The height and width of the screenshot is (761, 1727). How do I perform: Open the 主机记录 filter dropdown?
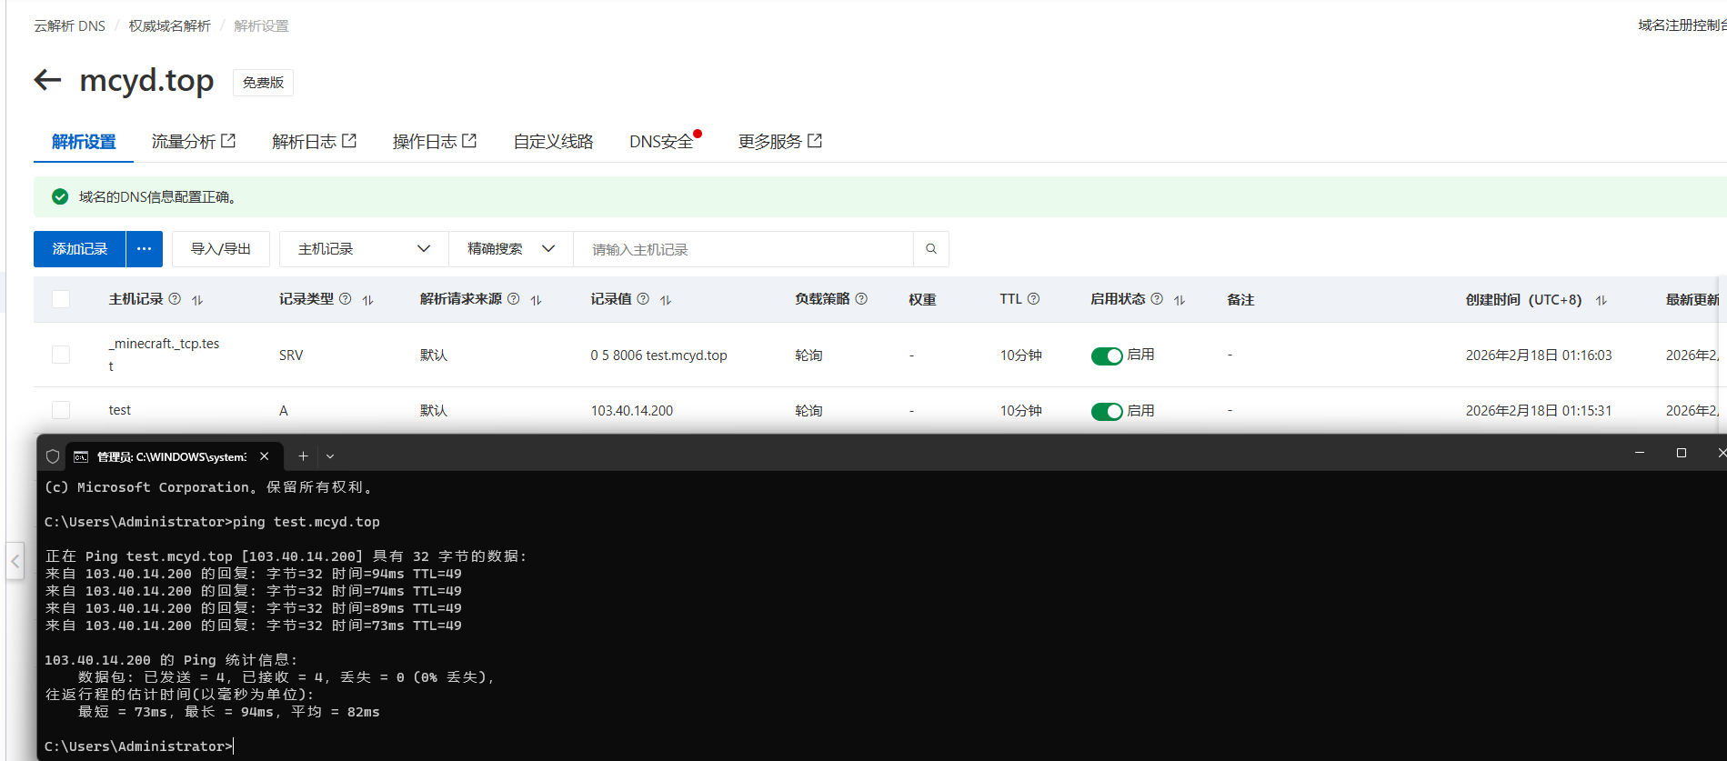364,249
